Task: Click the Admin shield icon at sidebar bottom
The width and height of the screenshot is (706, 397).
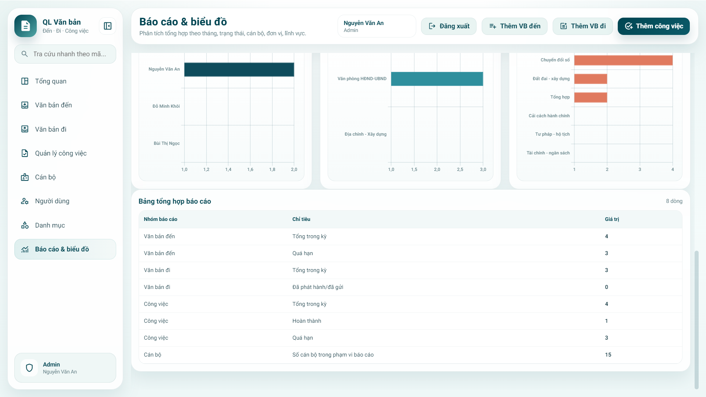Action: pyautogui.click(x=29, y=368)
